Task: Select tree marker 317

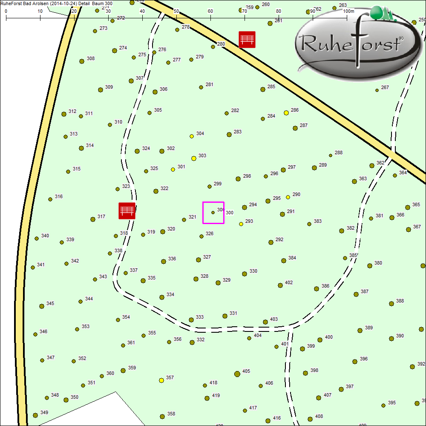Action: click(92, 219)
